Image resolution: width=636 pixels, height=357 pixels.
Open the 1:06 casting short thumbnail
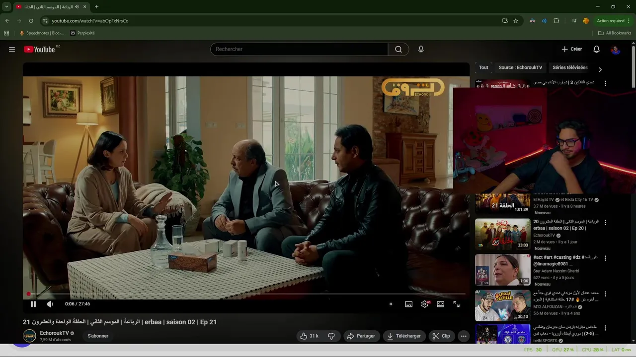[502, 270]
